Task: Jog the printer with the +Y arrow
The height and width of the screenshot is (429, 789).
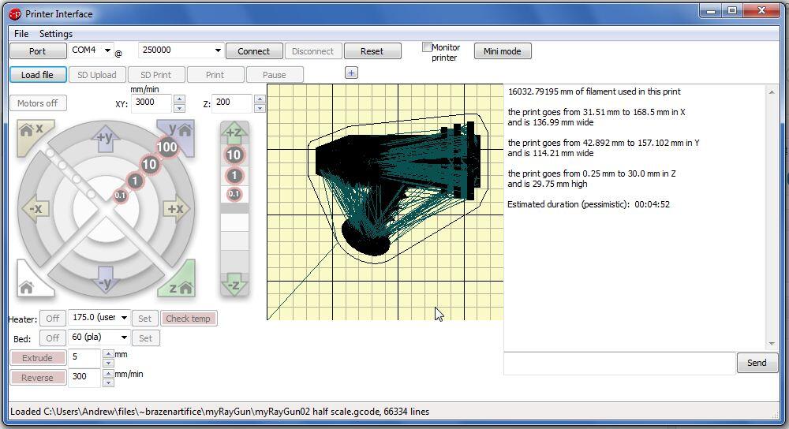Action: (105, 139)
